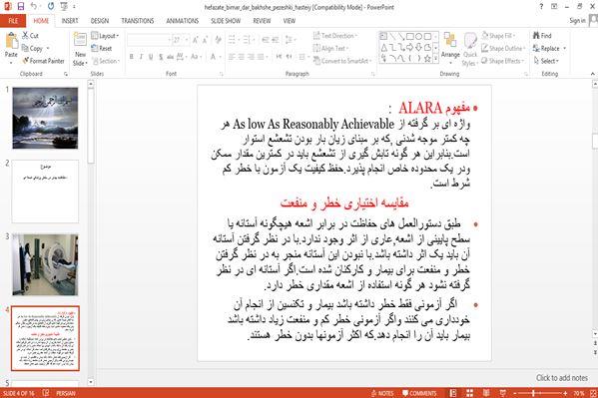598x398 pixels.
Task: Click the Arrange icon
Action: pyautogui.click(x=450, y=41)
